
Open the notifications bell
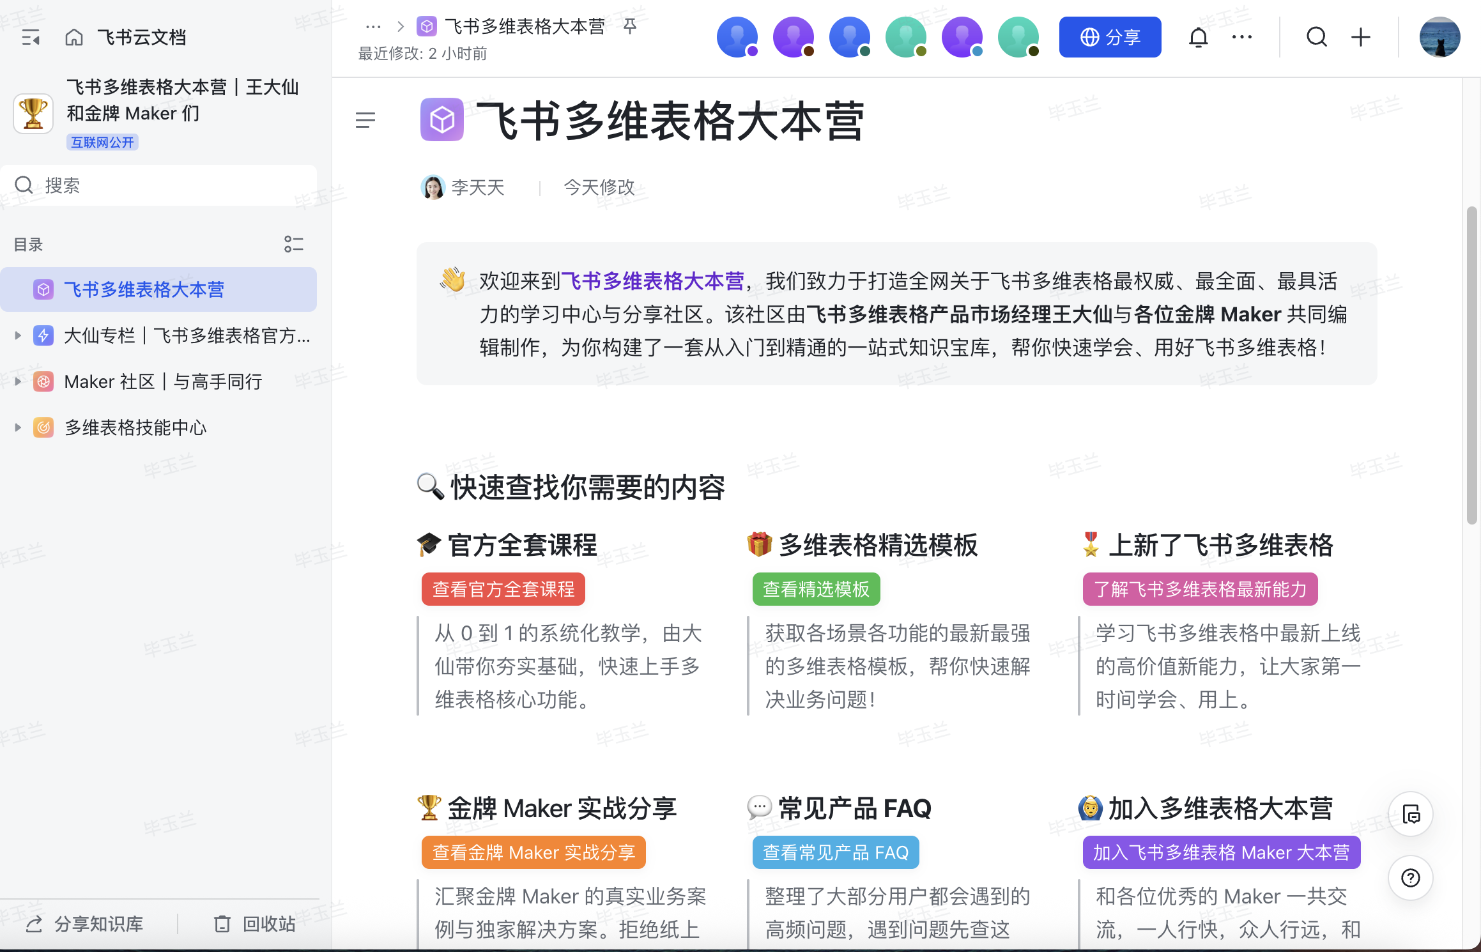click(1198, 38)
